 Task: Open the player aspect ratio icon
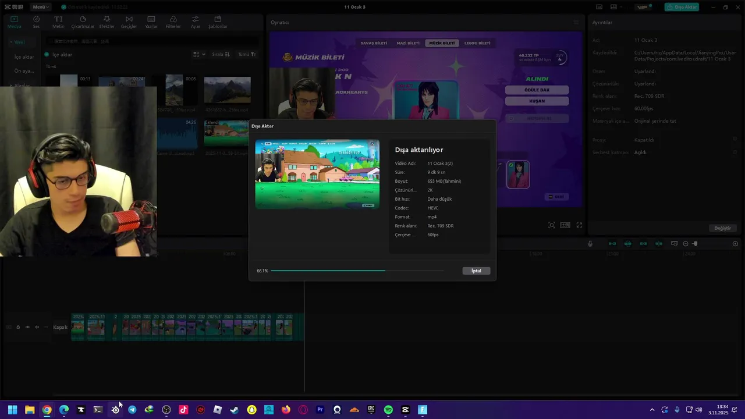(x=565, y=225)
